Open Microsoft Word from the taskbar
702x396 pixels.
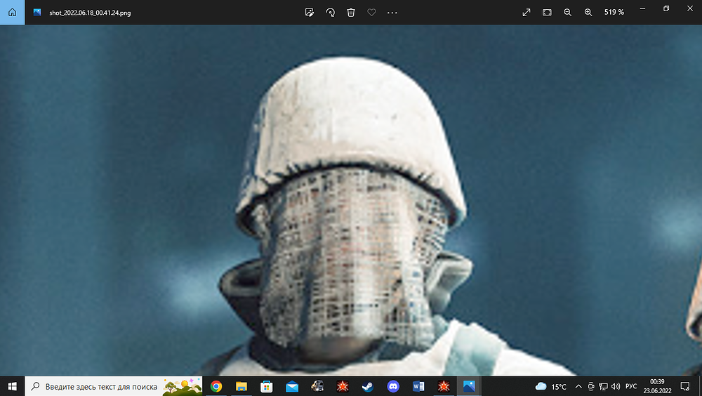(x=418, y=386)
